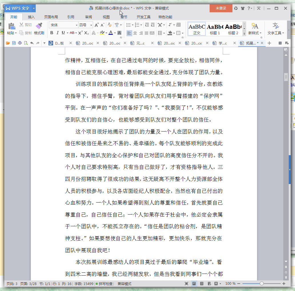The image size is (295, 291).
Task: Apply superscript X² formatting
Action: tap(80, 33)
